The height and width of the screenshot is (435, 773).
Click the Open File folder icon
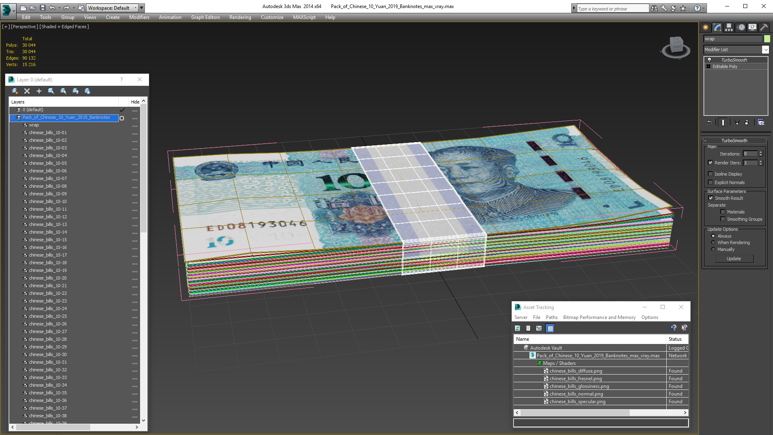coord(33,8)
